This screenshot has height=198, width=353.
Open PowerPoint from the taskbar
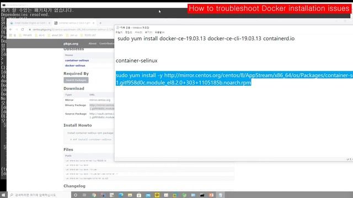coord(211,195)
